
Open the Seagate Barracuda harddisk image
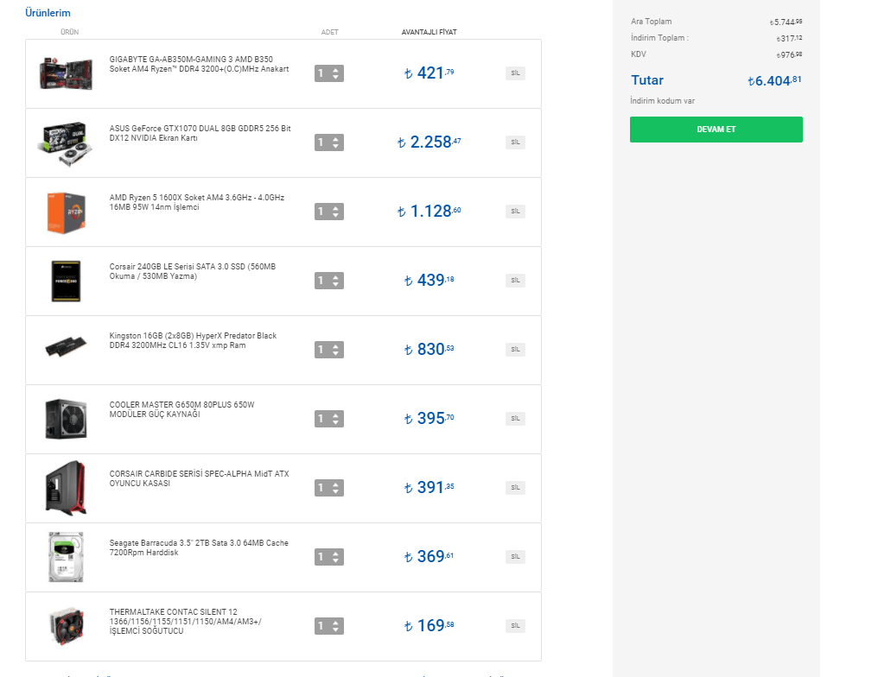(x=66, y=557)
